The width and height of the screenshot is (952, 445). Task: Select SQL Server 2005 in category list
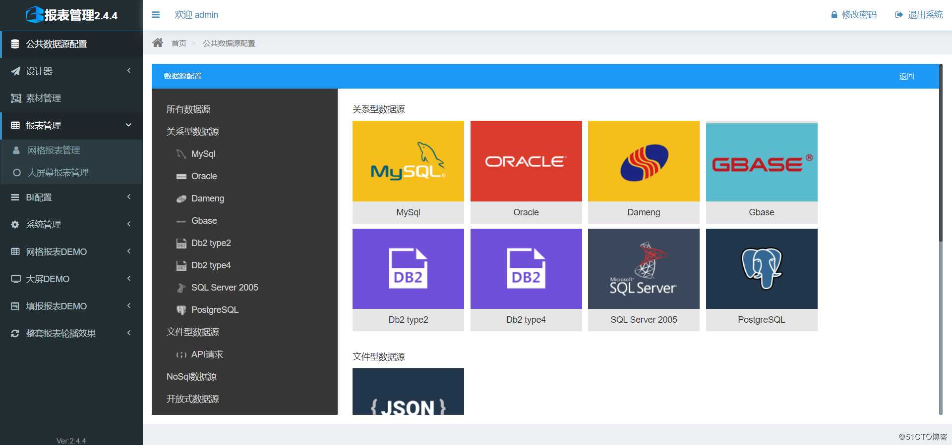[225, 288]
